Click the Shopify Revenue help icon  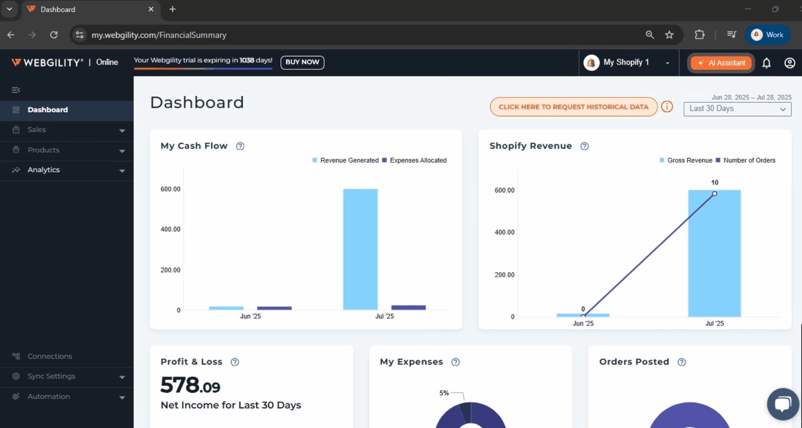coord(584,146)
